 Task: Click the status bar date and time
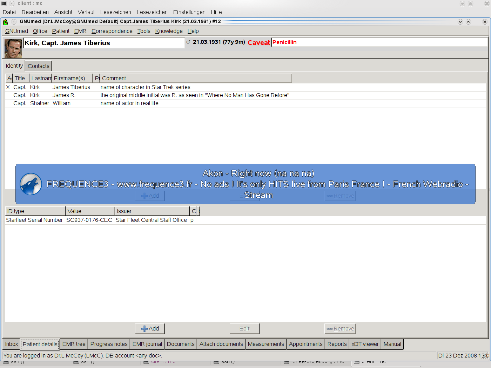click(463, 355)
